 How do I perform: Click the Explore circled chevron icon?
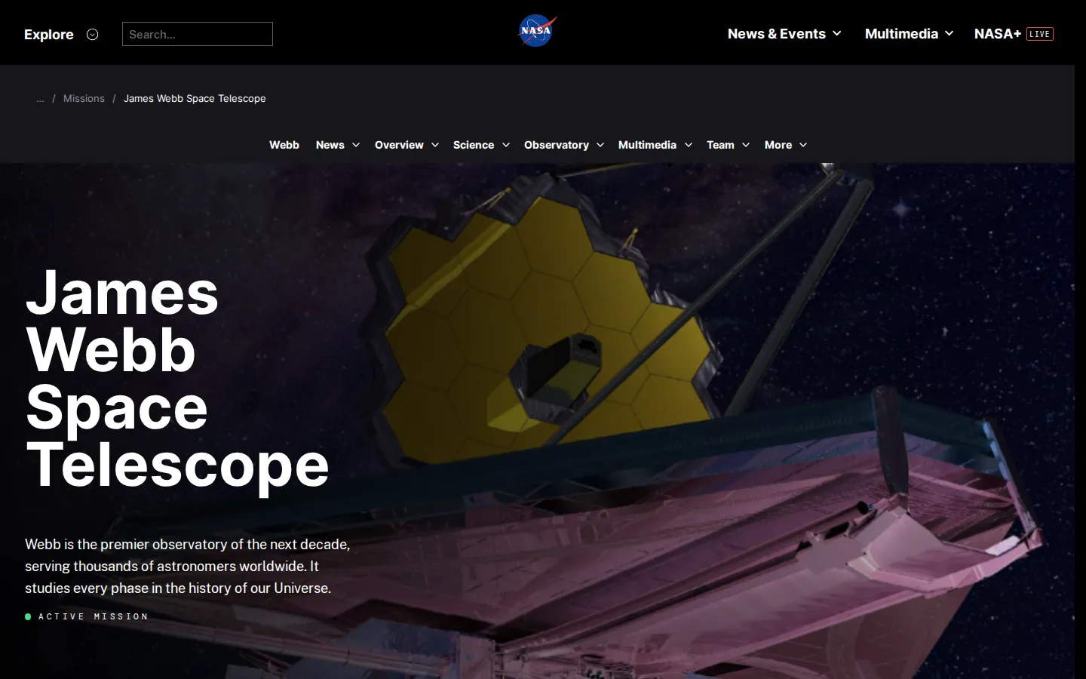(93, 34)
